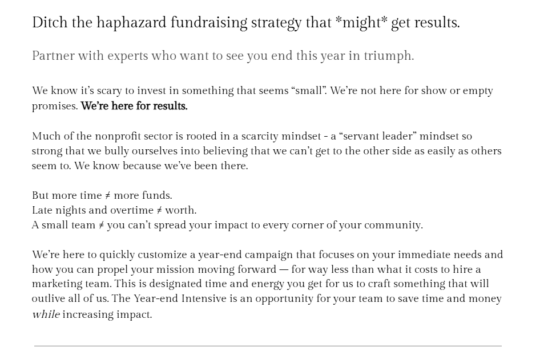540x356 pixels.
Task: Click the "Ditch the haphazard fundraising strategy" heading
Action: coord(245,23)
